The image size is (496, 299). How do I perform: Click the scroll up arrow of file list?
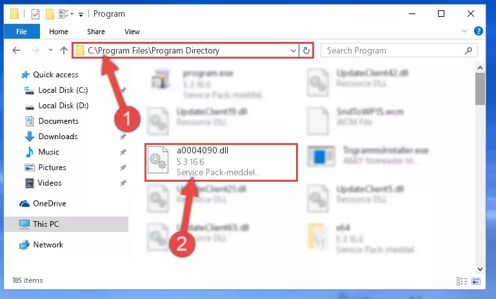click(x=480, y=68)
